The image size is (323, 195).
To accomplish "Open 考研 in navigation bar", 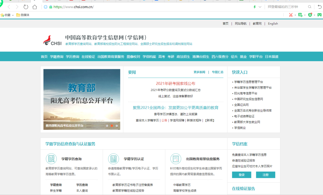I will [x=171, y=57].
